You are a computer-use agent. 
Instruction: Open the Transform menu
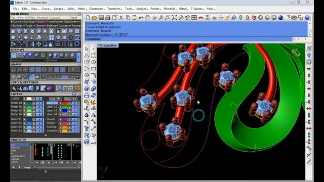pyautogui.click(x=115, y=9)
